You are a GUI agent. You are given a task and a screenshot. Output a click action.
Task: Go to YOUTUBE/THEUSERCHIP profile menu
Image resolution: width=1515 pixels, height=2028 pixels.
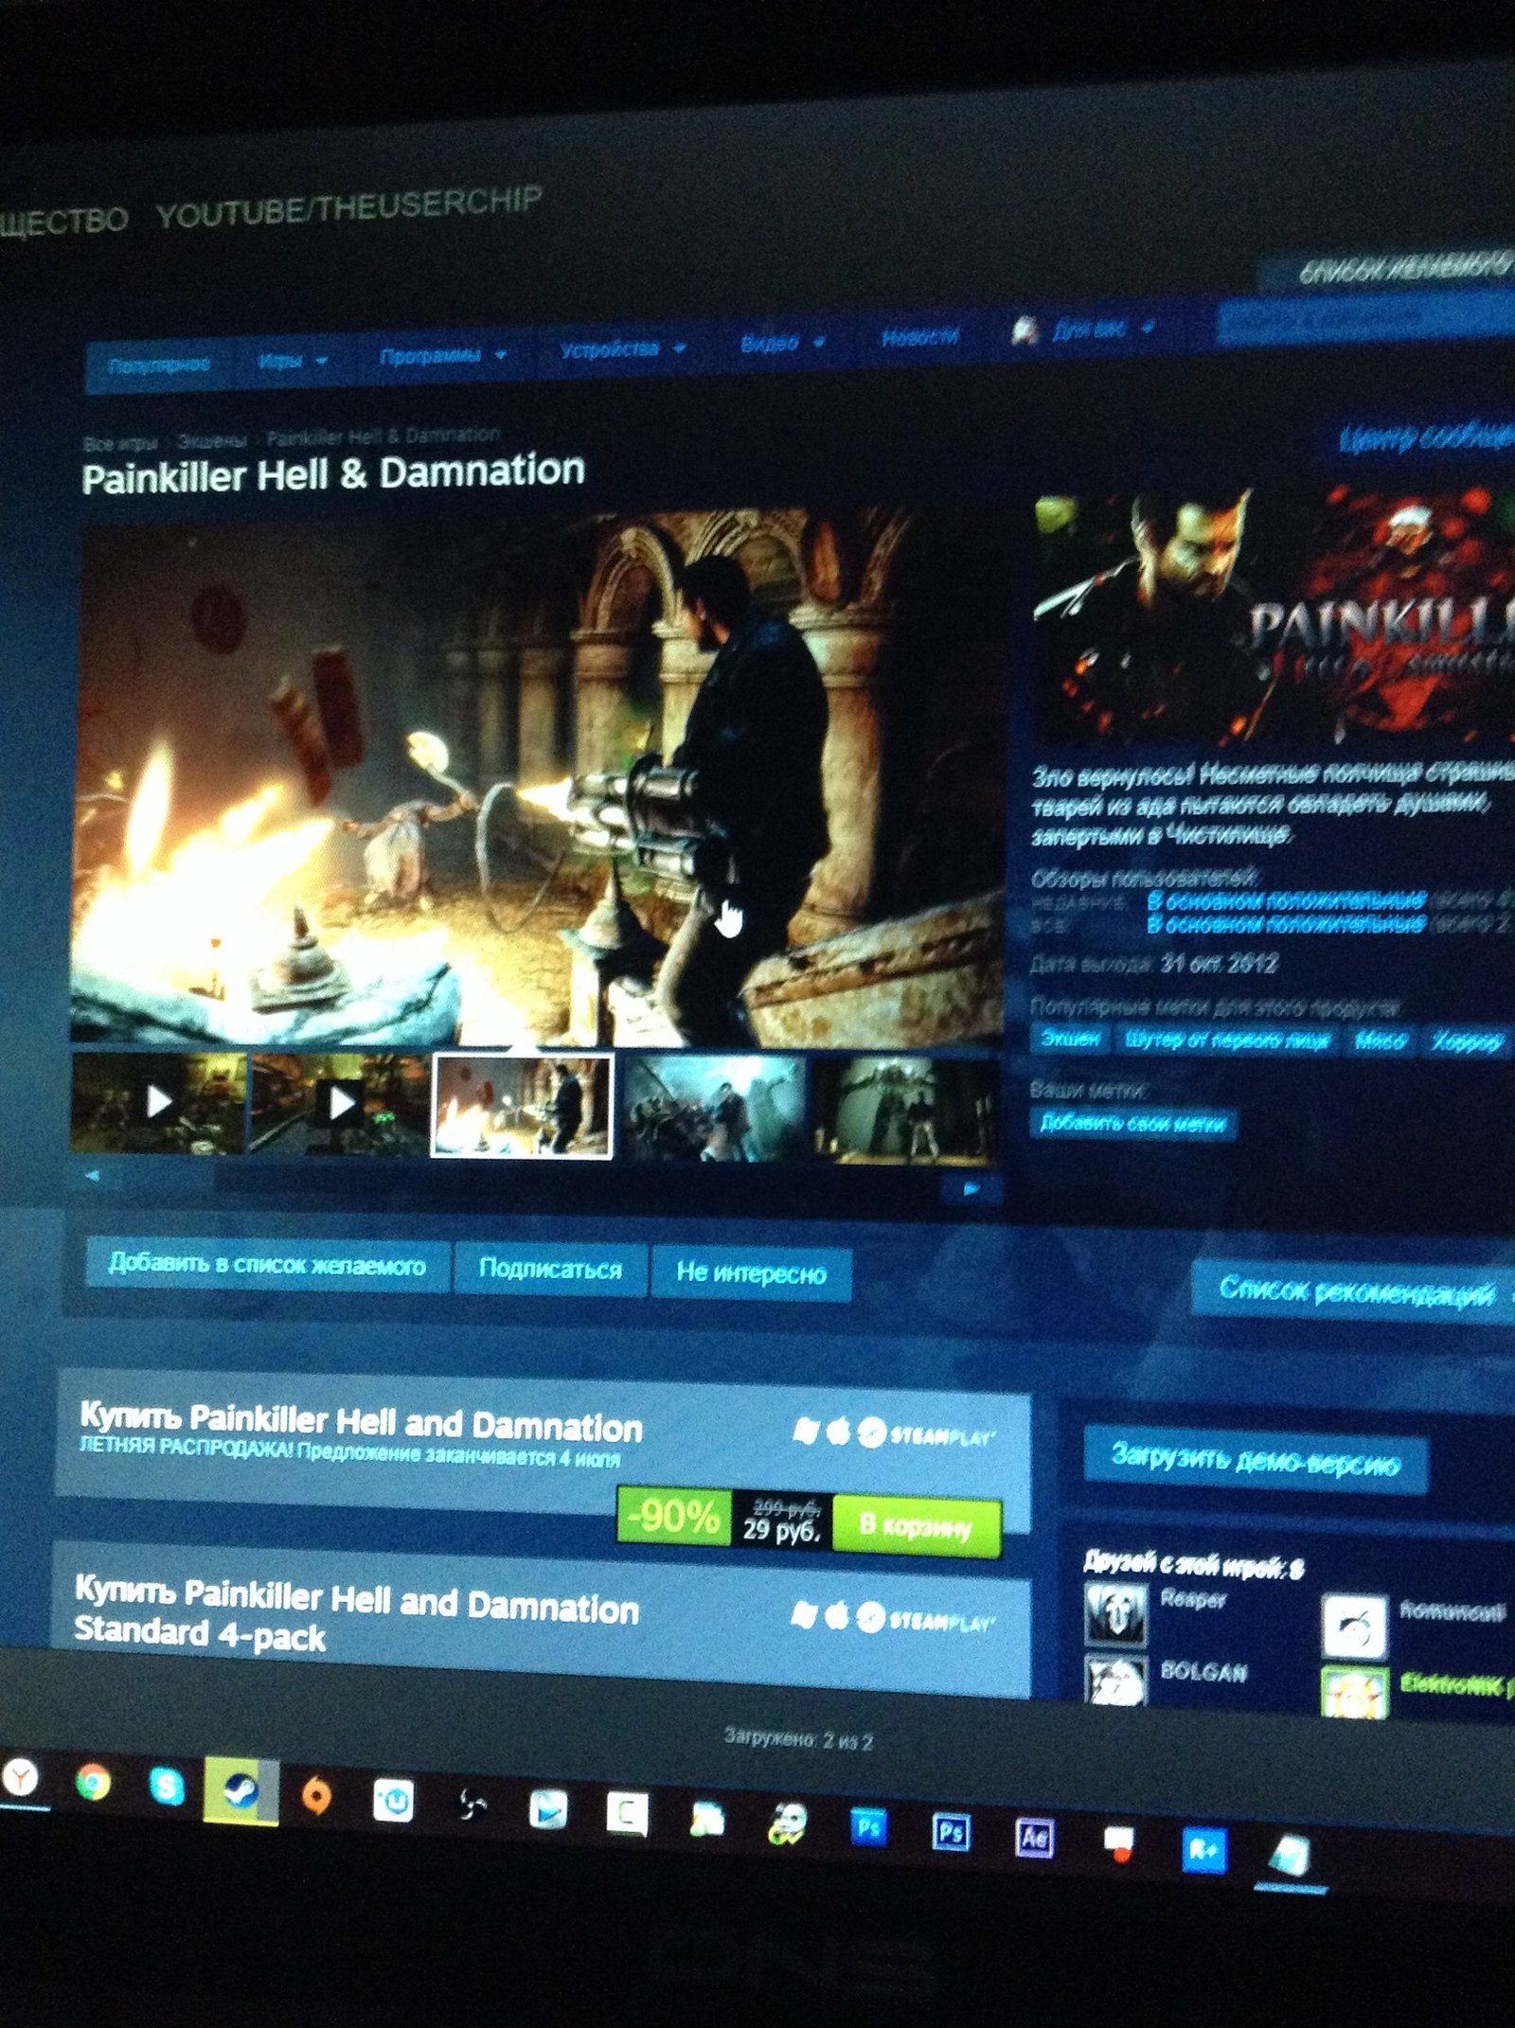(x=349, y=207)
